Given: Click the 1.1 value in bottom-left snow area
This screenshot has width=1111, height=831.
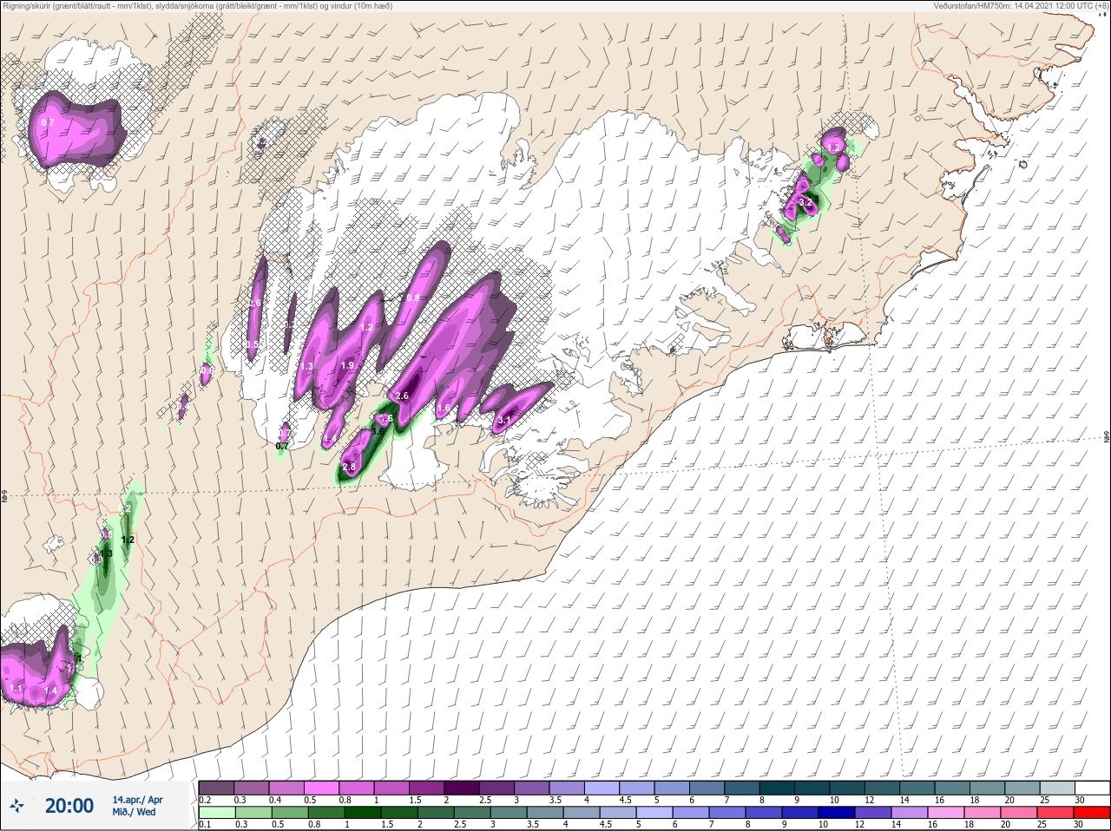Looking at the screenshot, I should pos(16,689).
